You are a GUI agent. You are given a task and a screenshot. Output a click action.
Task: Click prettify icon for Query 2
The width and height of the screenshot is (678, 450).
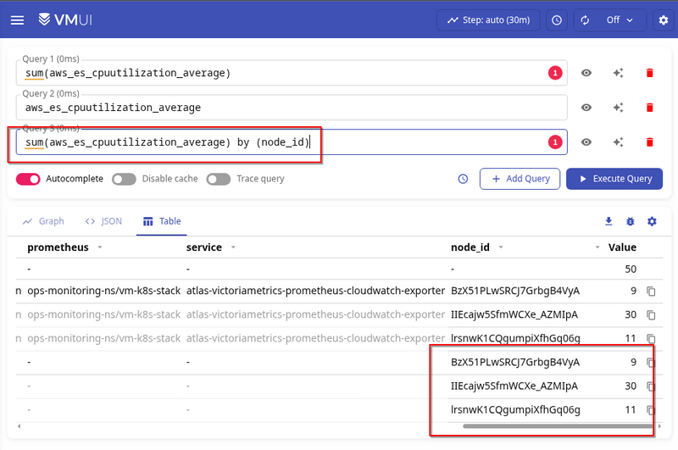[x=618, y=108]
